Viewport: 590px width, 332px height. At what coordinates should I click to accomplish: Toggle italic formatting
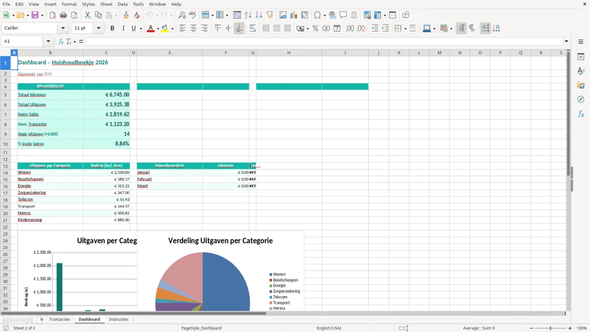(x=123, y=29)
